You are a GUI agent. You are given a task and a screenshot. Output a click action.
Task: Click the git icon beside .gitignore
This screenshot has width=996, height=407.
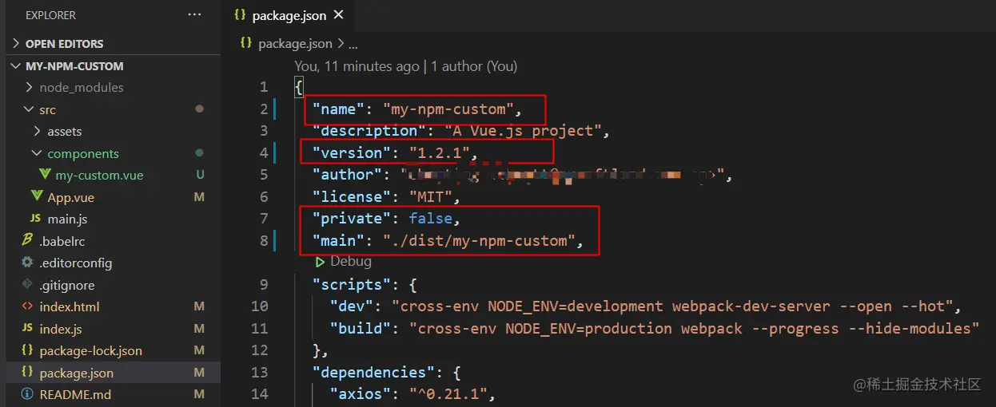(x=27, y=285)
